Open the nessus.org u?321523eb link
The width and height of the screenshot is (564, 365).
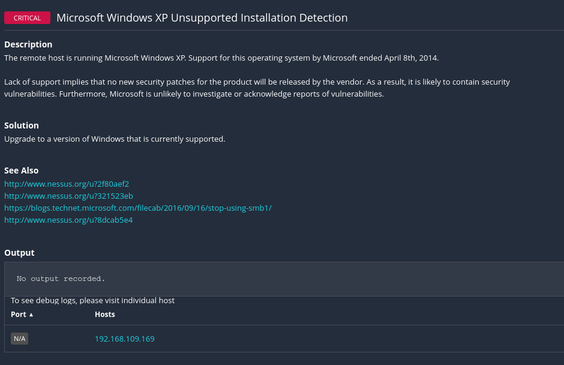[68, 196]
